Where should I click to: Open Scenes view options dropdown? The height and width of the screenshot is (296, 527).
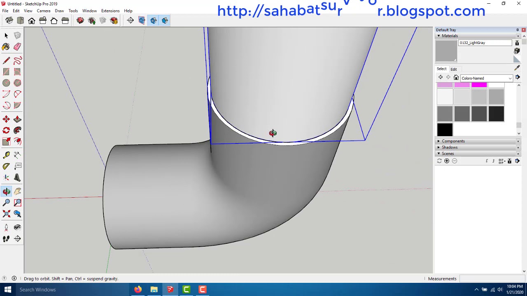click(x=501, y=161)
